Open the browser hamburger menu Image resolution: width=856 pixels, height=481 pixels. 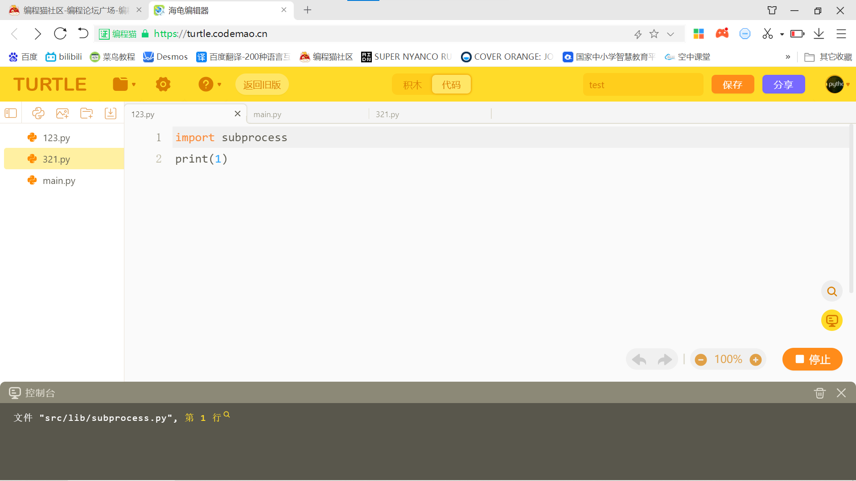tap(841, 34)
